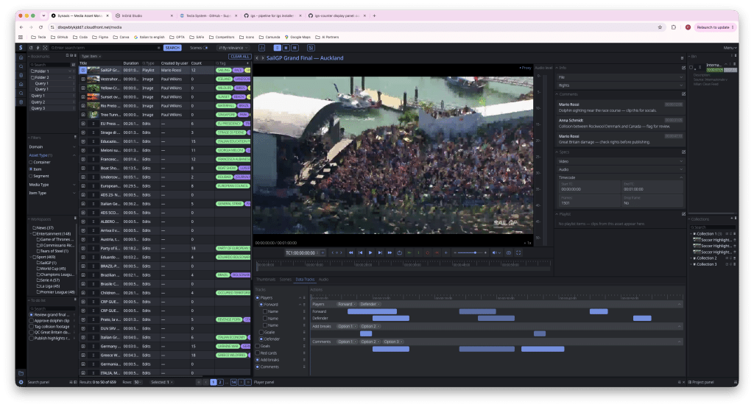Click the edit icon in Comments section

(x=683, y=94)
